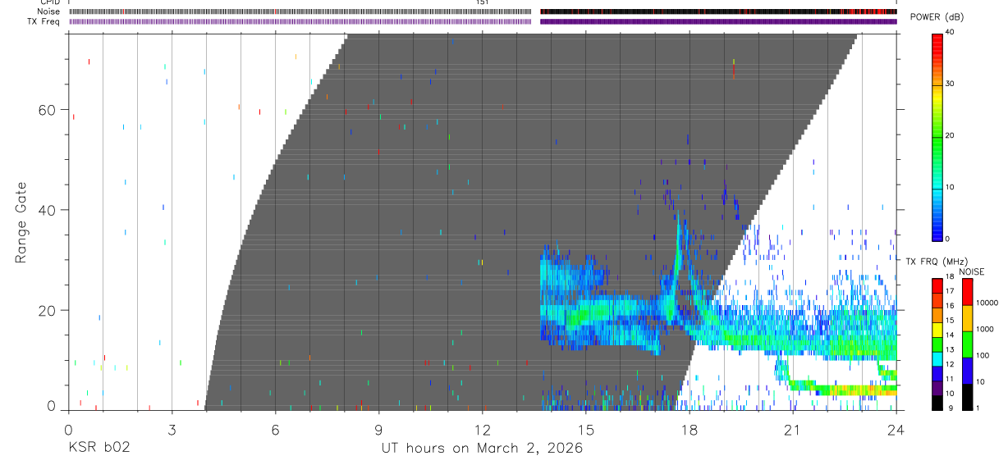Click the 17 MHz label on the TX frequency legend
The image size is (1008, 465).
(x=949, y=291)
